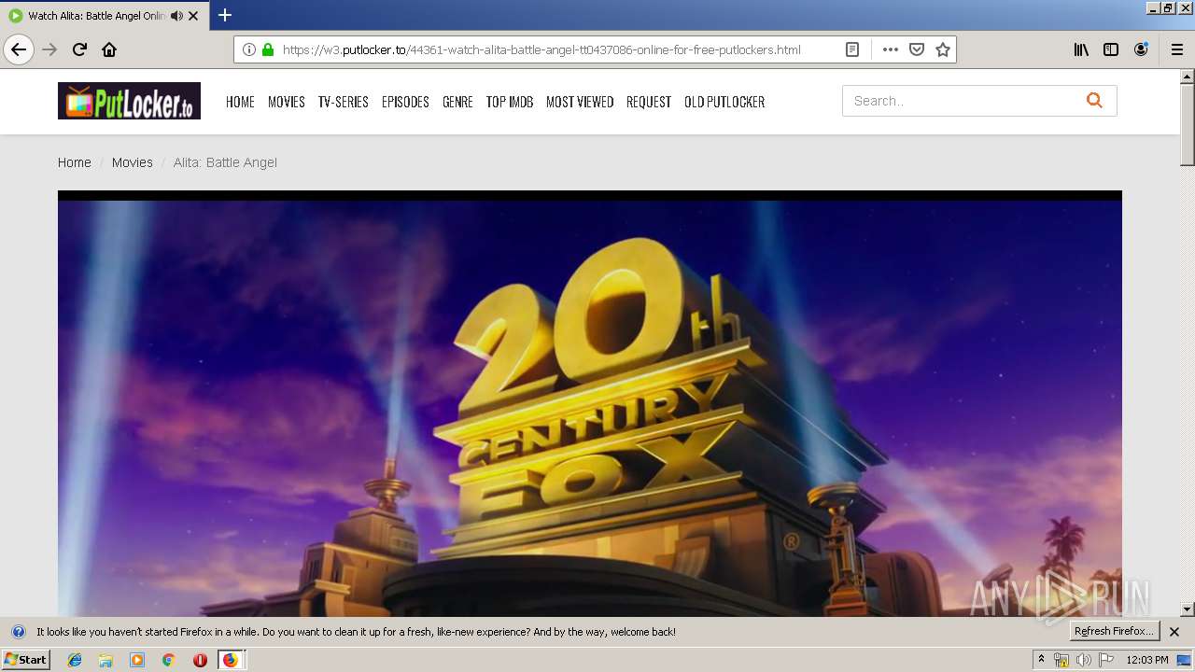Open Windows Explorer folder from taskbar

point(105,660)
